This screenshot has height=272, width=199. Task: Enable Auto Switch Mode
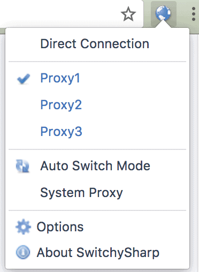pyautogui.click(x=95, y=166)
